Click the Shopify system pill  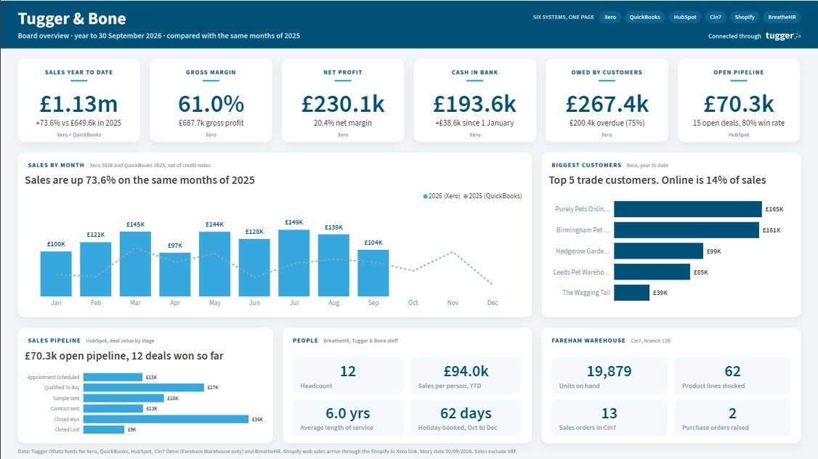[745, 17]
